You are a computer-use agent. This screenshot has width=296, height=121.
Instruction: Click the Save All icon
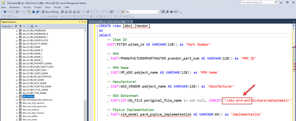click(38, 12)
